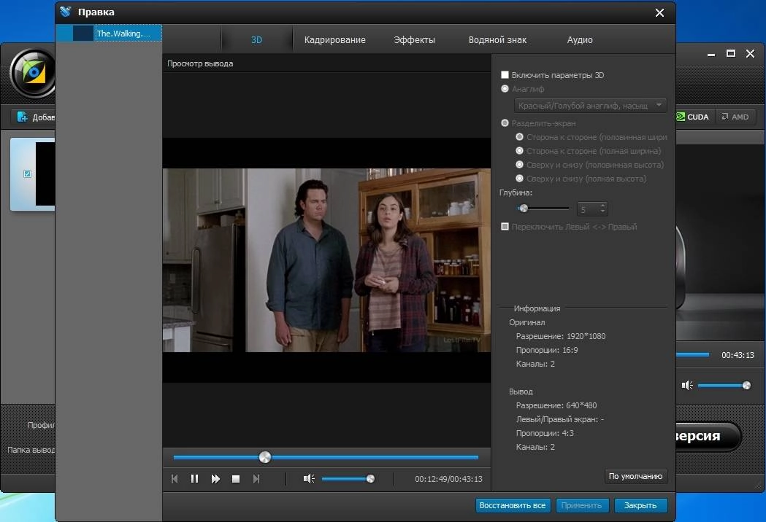Click the converter app logo in background window
Image resolution: width=766 pixels, height=522 pixels.
coord(32,74)
